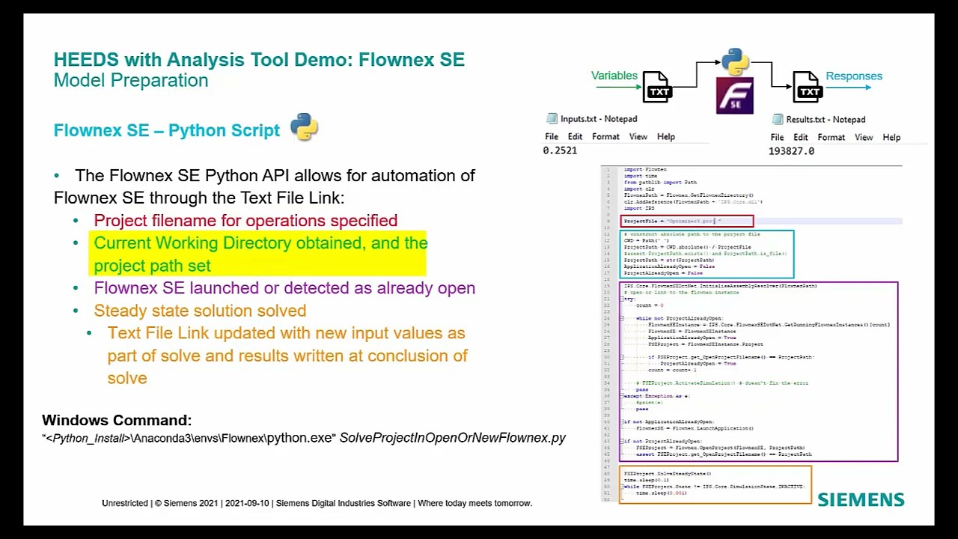This screenshot has width=958, height=539.
Task: Click the Siemens logo
Action: [861, 499]
